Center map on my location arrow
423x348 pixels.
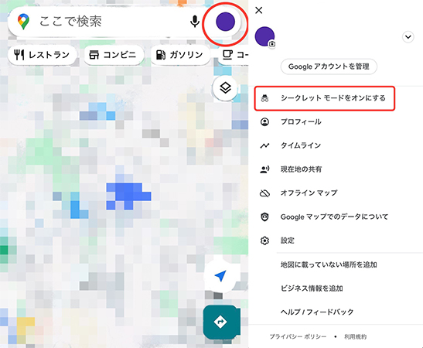click(220, 276)
